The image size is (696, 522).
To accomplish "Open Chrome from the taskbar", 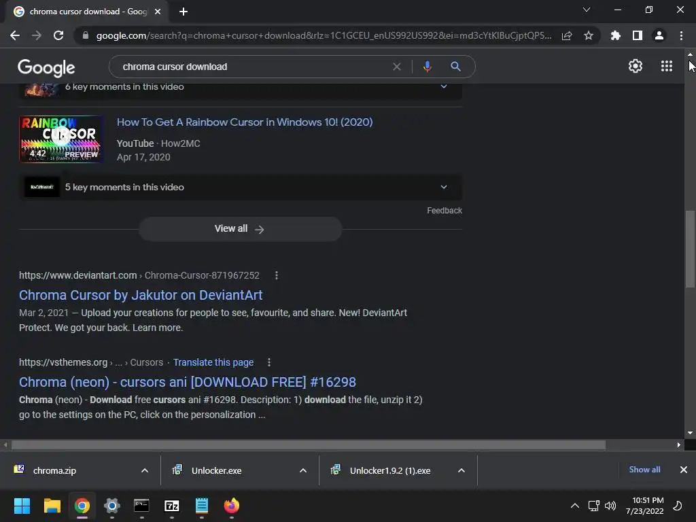I will [82, 506].
